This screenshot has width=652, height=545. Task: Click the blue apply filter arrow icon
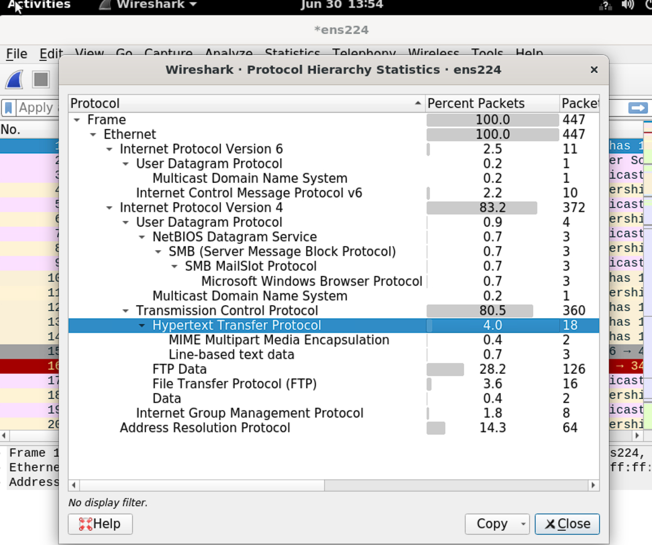pyautogui.click(x=638, y=108)
